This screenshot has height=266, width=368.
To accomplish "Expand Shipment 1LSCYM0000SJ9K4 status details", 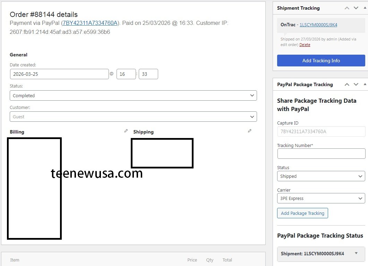I will pyautogui.click(x=356, y=254).
